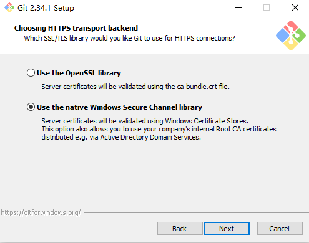Click the "Git 2.34.1 Setup" title text

[x=46, y=8]
